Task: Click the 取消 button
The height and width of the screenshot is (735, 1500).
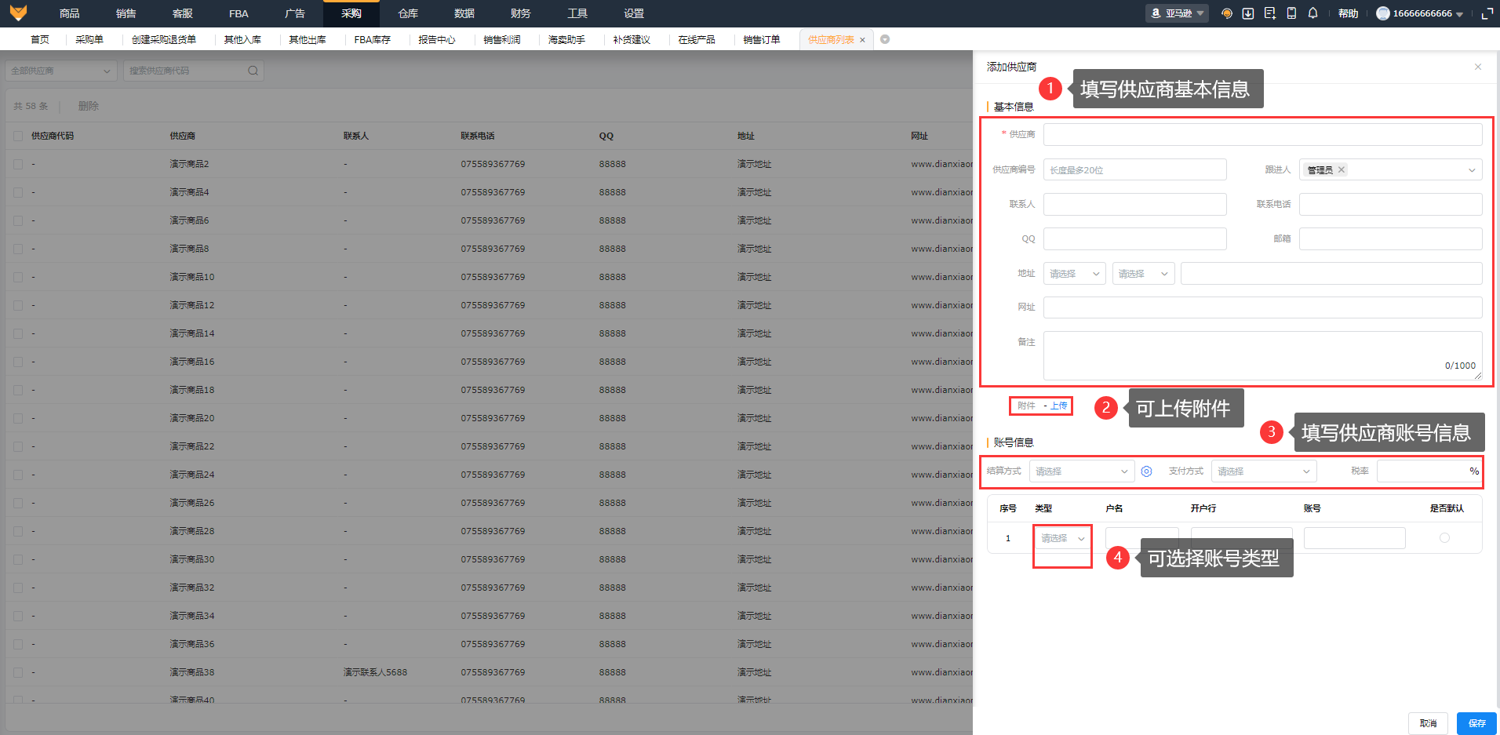Action: [1428, 723]
